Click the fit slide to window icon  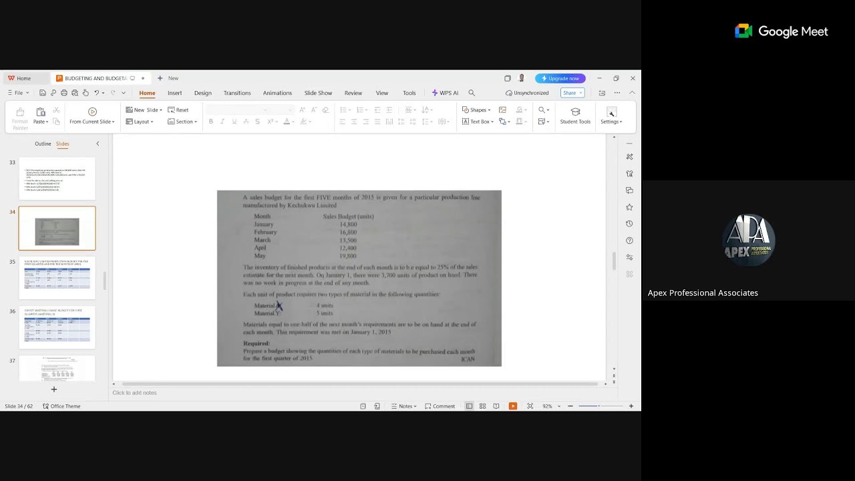[x=530, y=406]
